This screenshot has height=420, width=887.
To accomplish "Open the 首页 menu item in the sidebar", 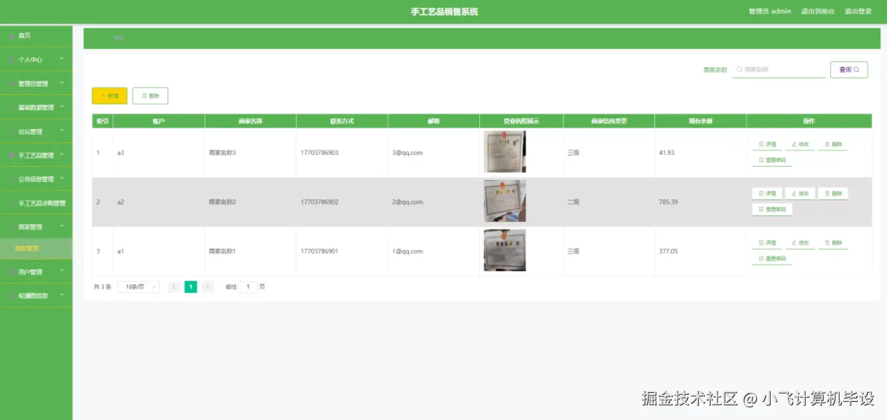I will [x=36, y=35].
